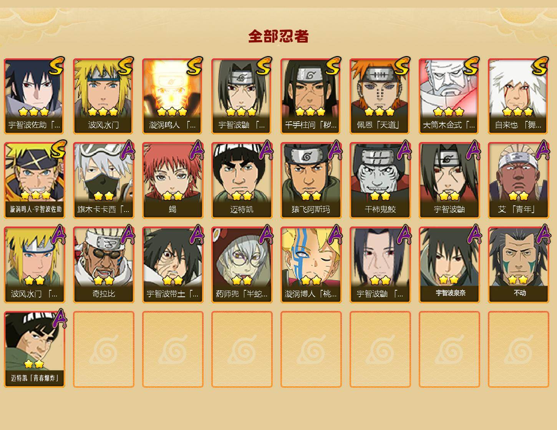The width and height of the screenshot is (557, 430).
Task: Open the 宇智波泉奈 ninja card
Action: 449,265
